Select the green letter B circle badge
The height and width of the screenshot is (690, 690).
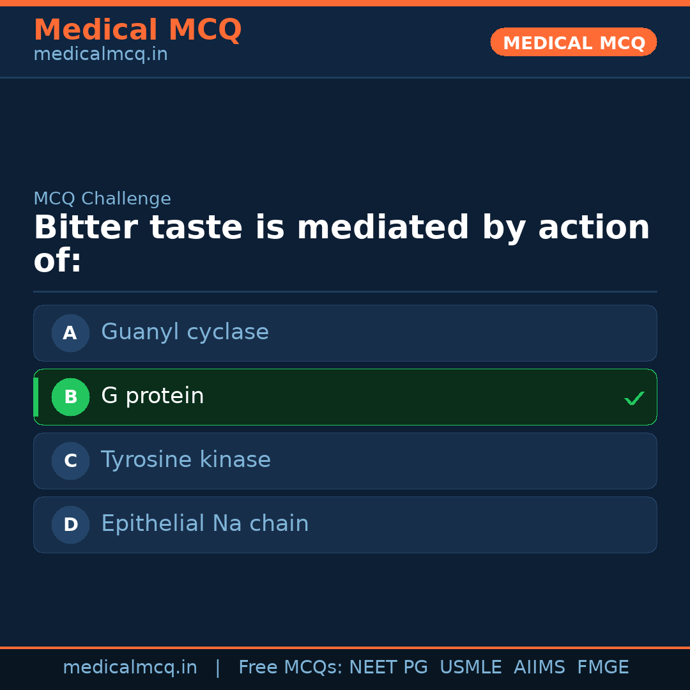[70, 397]
